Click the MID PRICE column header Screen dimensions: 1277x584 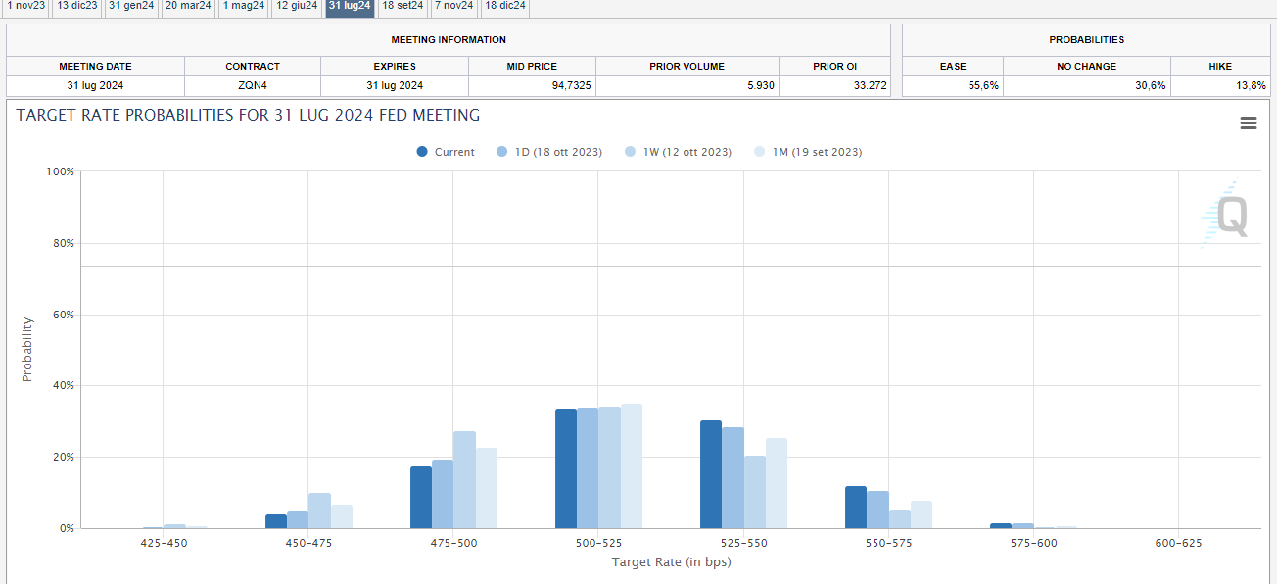point(532,67)
